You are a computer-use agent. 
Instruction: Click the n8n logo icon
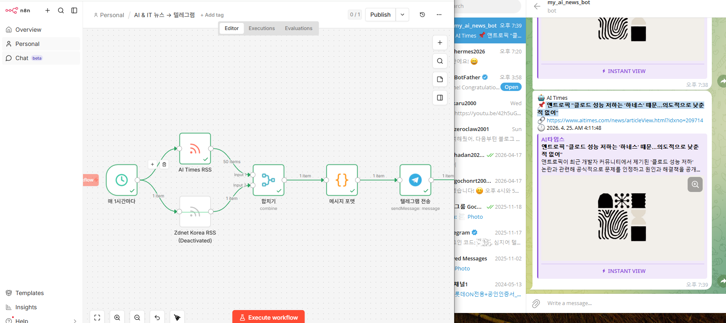[12, 10]
